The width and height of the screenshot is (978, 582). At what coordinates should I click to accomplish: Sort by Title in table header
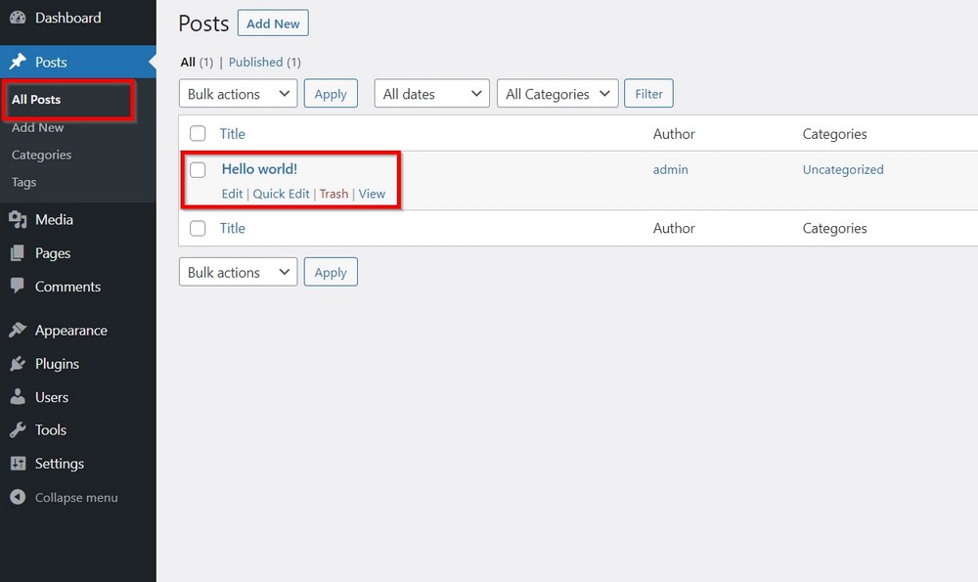232,133
